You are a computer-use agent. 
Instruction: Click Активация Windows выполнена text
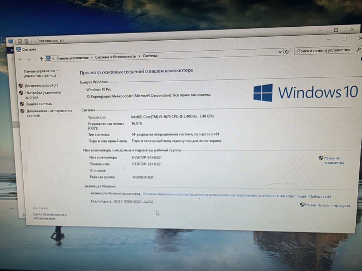coord(115,193)
